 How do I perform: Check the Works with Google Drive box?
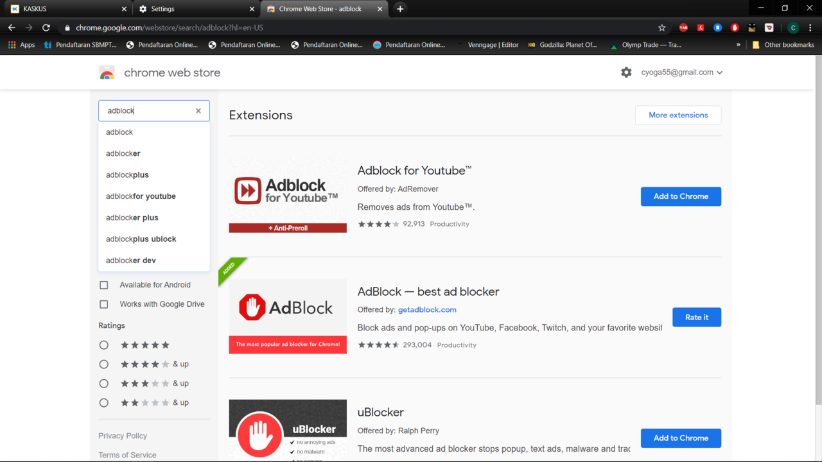click(104, 304)
